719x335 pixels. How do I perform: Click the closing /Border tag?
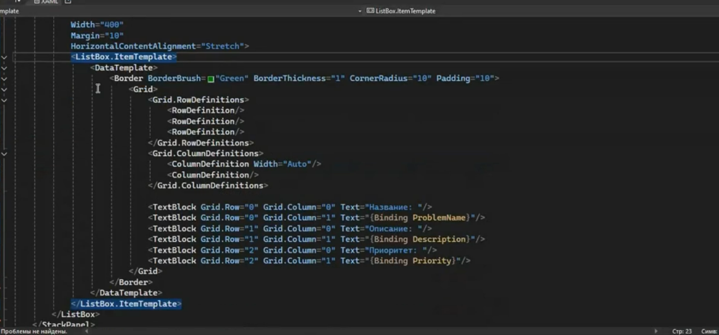pos(131,282)
